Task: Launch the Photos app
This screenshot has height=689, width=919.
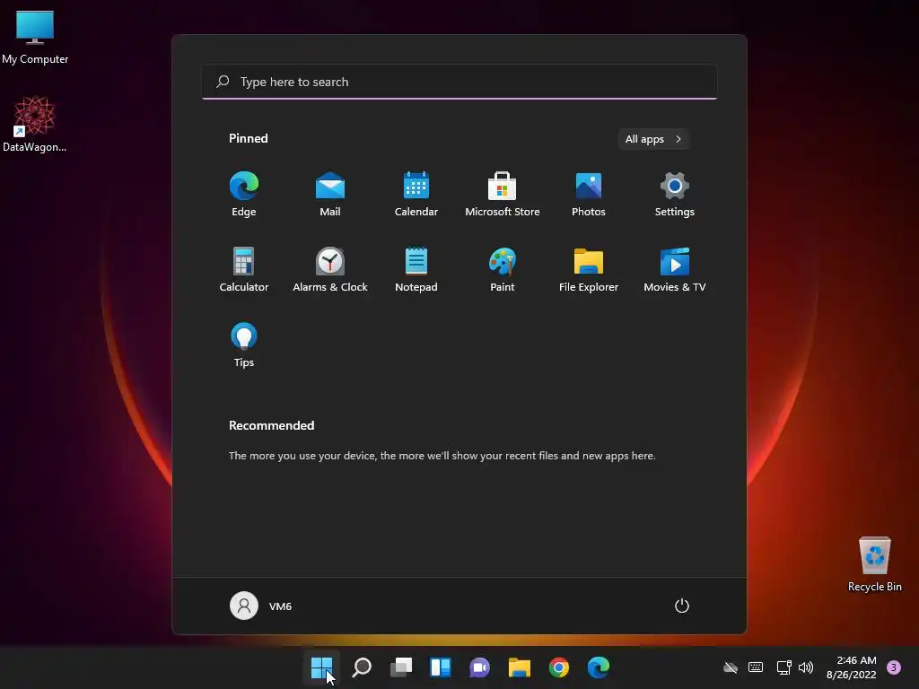Action: (x=589, y=195)
